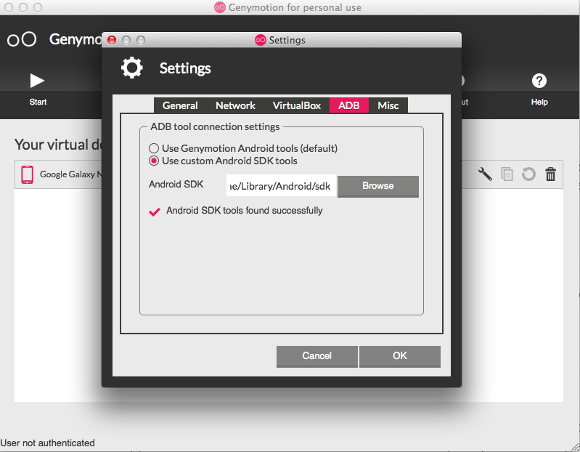Browse for the Android SDK folder
580x452 pixels.
tap(377, 186)
